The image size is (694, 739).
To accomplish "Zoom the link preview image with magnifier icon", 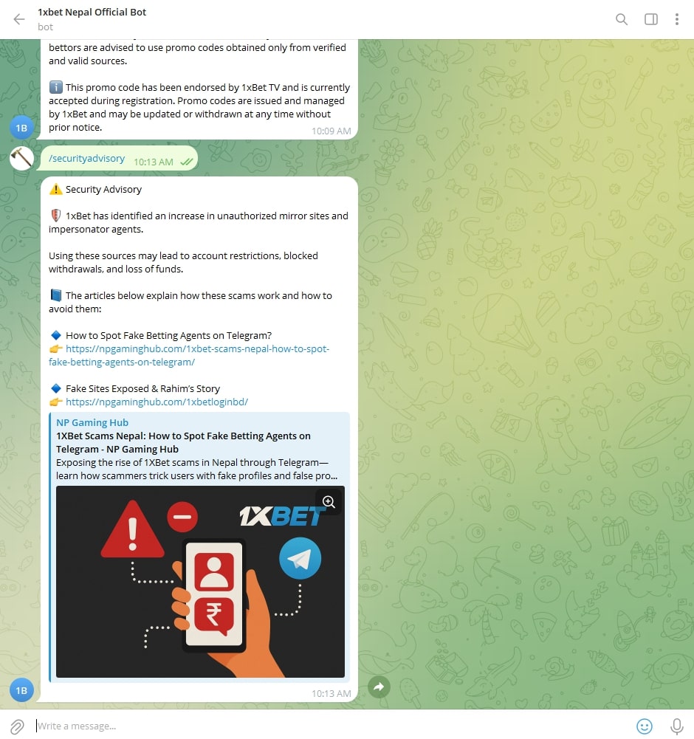I will tap(329, 502).
